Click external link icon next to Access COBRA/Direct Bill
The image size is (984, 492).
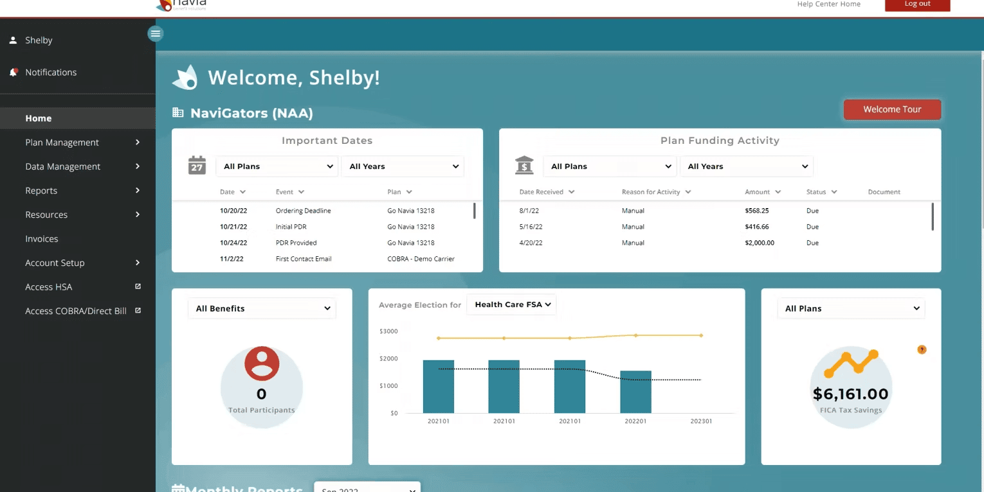click(x=138, y=310)
